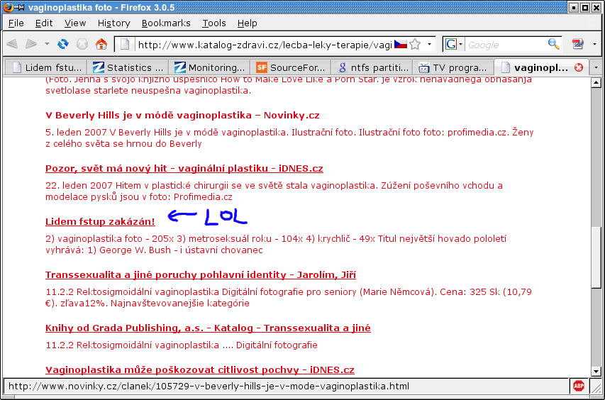Image resolution: width=605 pixels, height=400 pixels.
Task: Click the vertical scrollbar thumb
Action: point(596,255)
